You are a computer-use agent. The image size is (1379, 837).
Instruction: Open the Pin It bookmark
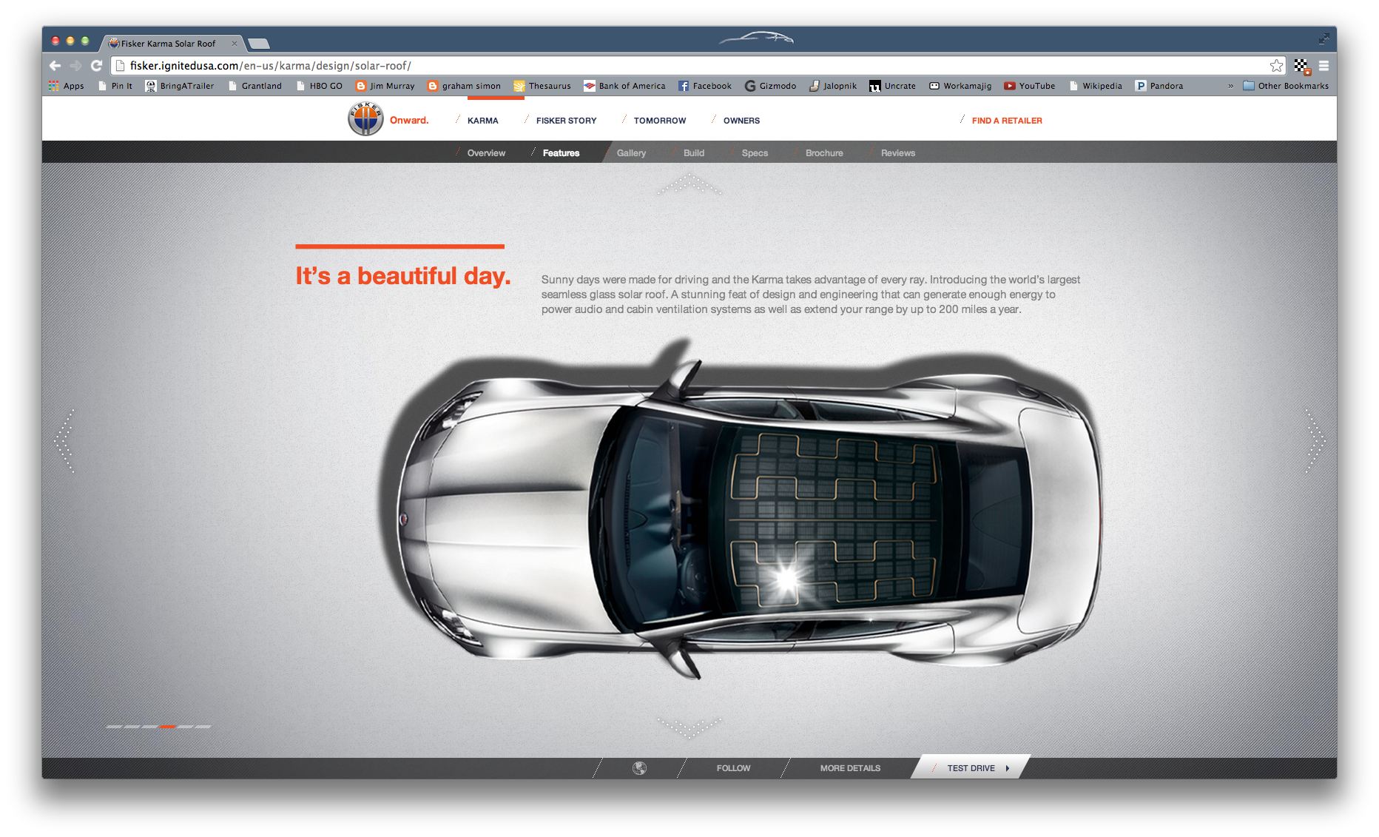[115, 86]
